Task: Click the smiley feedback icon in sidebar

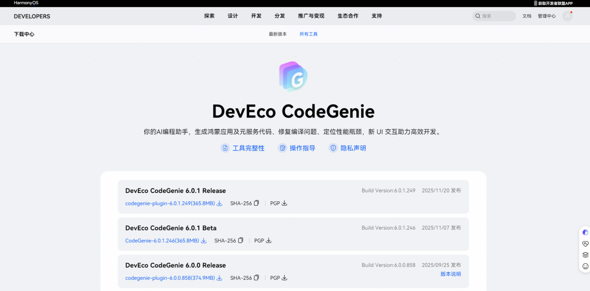Action: 585,266
